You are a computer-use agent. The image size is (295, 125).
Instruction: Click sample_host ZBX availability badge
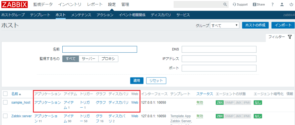(220, 103)
